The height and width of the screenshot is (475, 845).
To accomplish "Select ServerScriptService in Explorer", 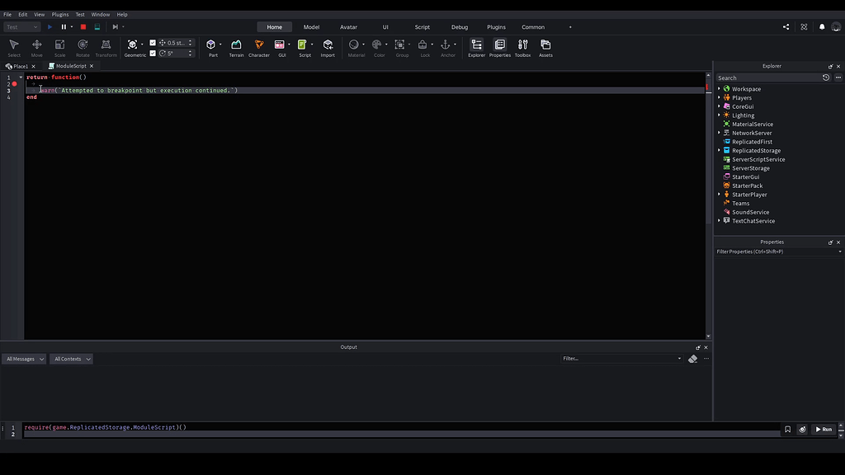I will [x=758, y=159].
